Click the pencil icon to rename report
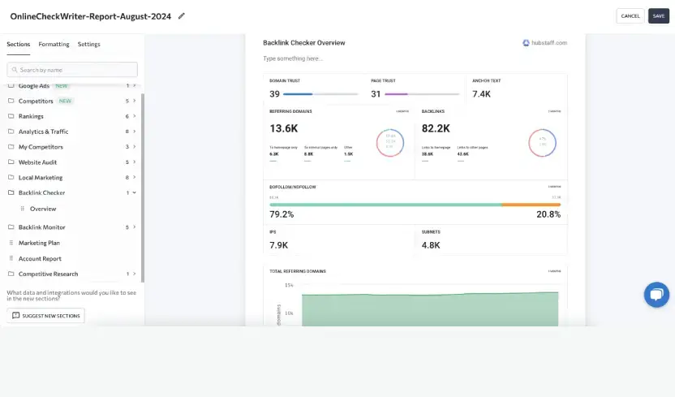 click(181, 16)
